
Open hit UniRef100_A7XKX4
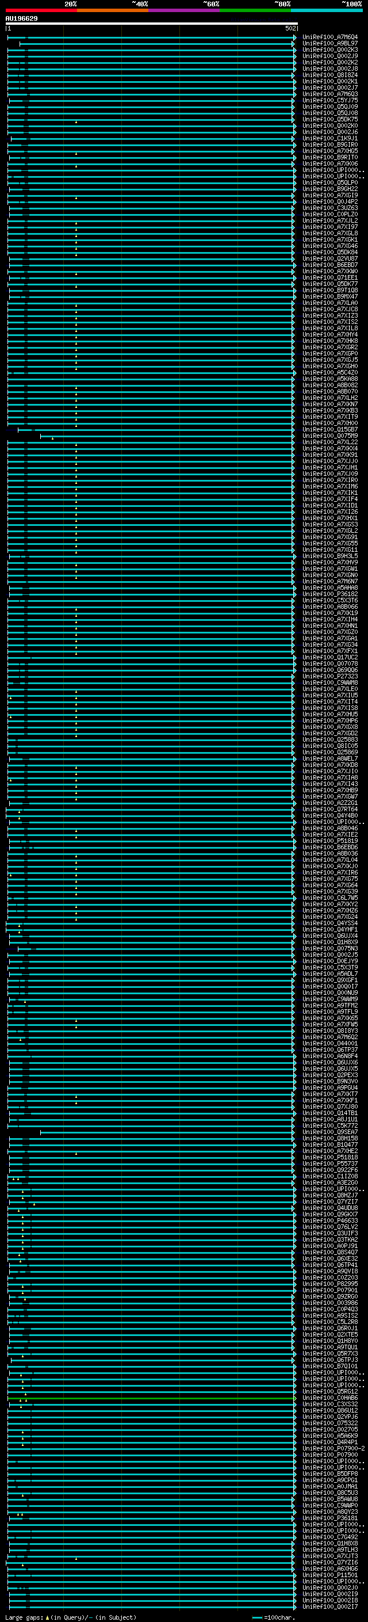click(329, 448)
